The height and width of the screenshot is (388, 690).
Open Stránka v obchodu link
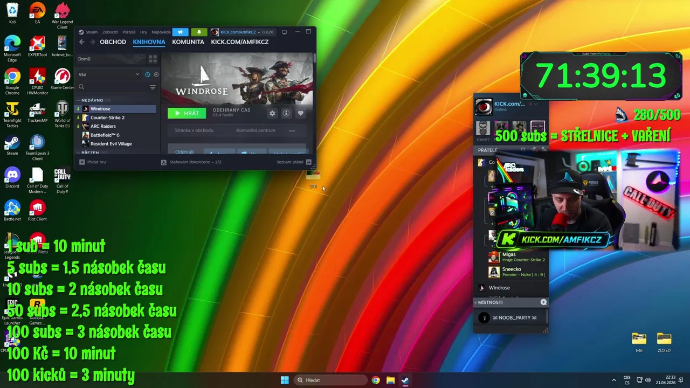coord(194,130)
